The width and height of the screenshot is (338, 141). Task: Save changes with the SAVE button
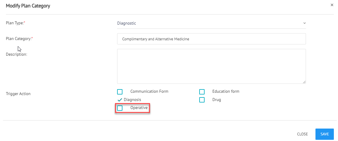point(325,134)
